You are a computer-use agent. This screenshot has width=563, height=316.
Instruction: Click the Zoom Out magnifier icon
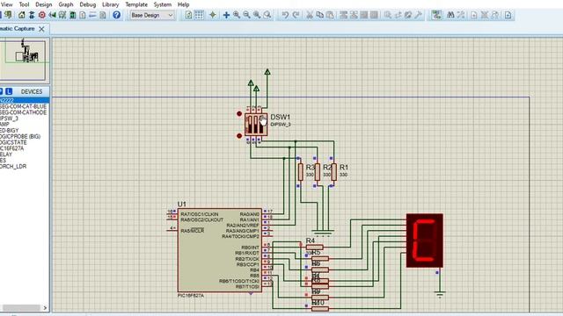point(246,15)
